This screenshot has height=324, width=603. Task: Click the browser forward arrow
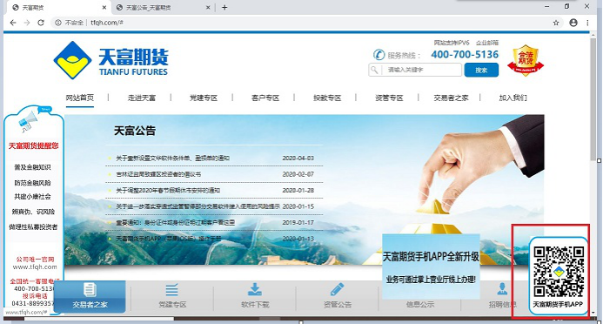(27, 23)
